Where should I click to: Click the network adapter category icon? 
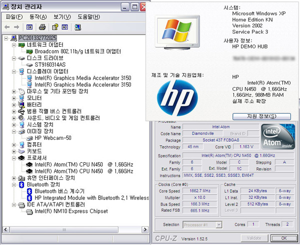[x=21, y=45]
